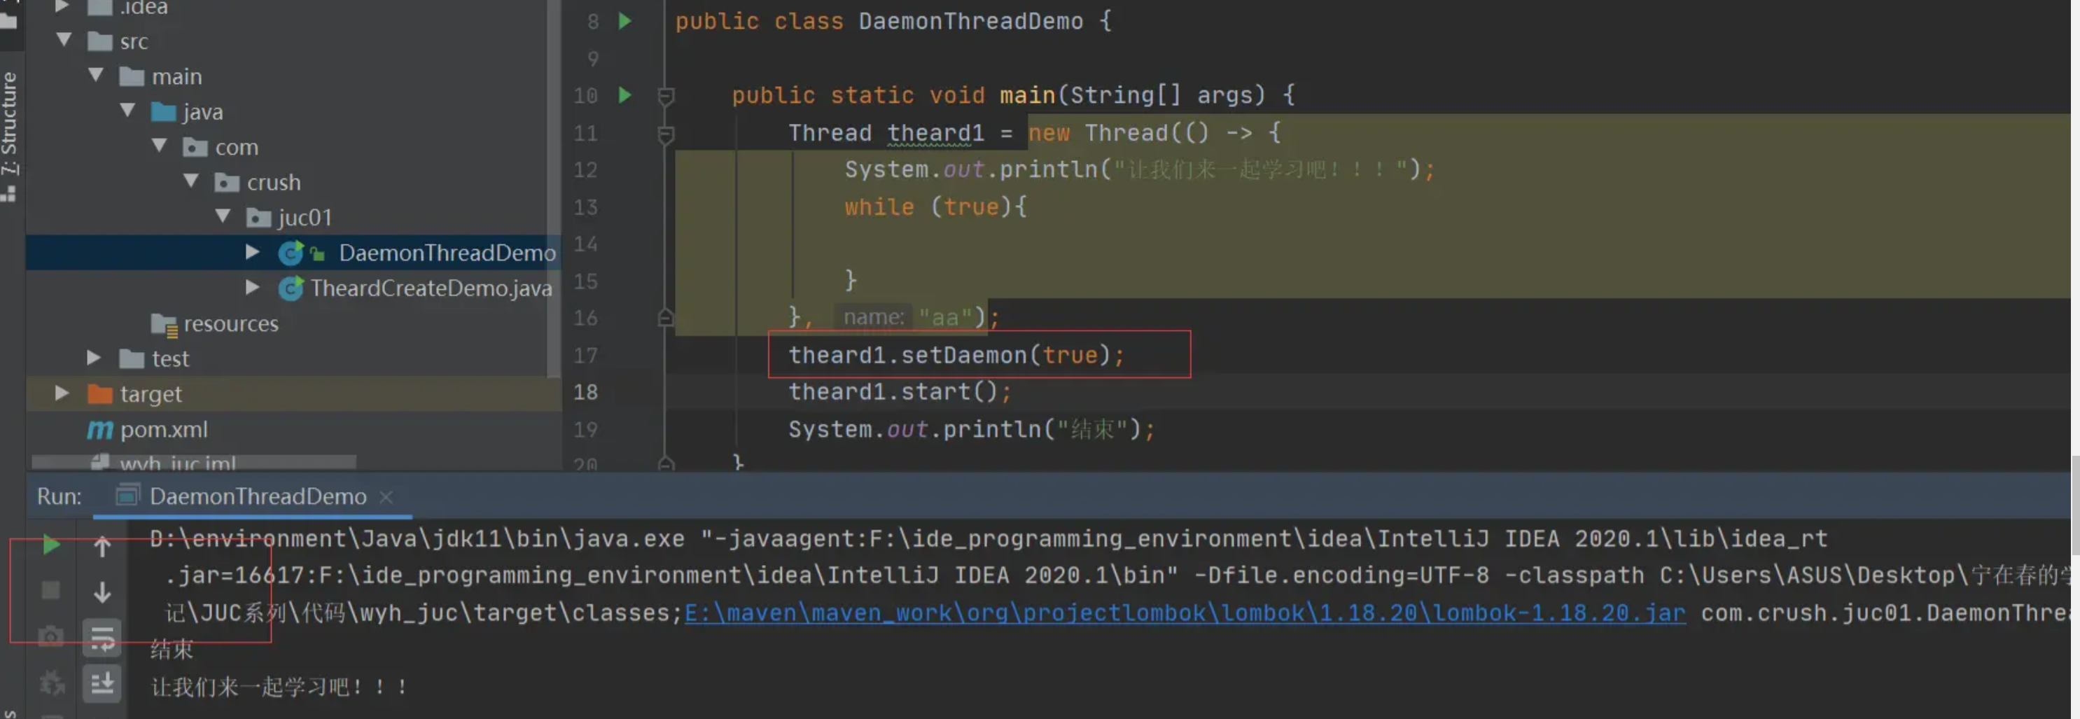
Task: Click theard1.setDaemon(true) line
Action: tap(957, 356)
